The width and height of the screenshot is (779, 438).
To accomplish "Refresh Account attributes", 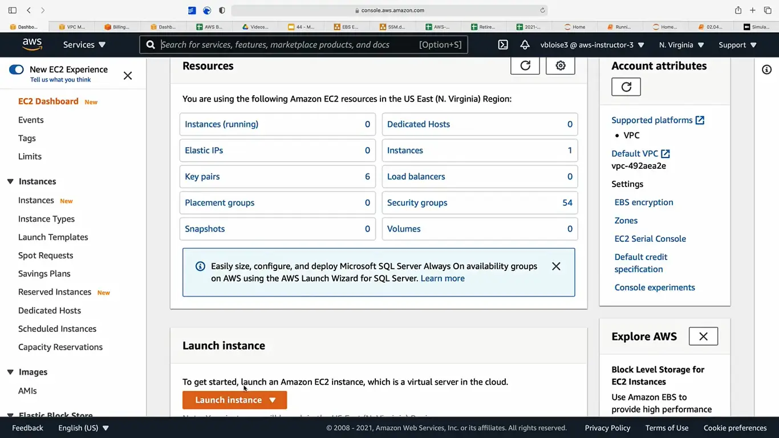I will (626, 87).
